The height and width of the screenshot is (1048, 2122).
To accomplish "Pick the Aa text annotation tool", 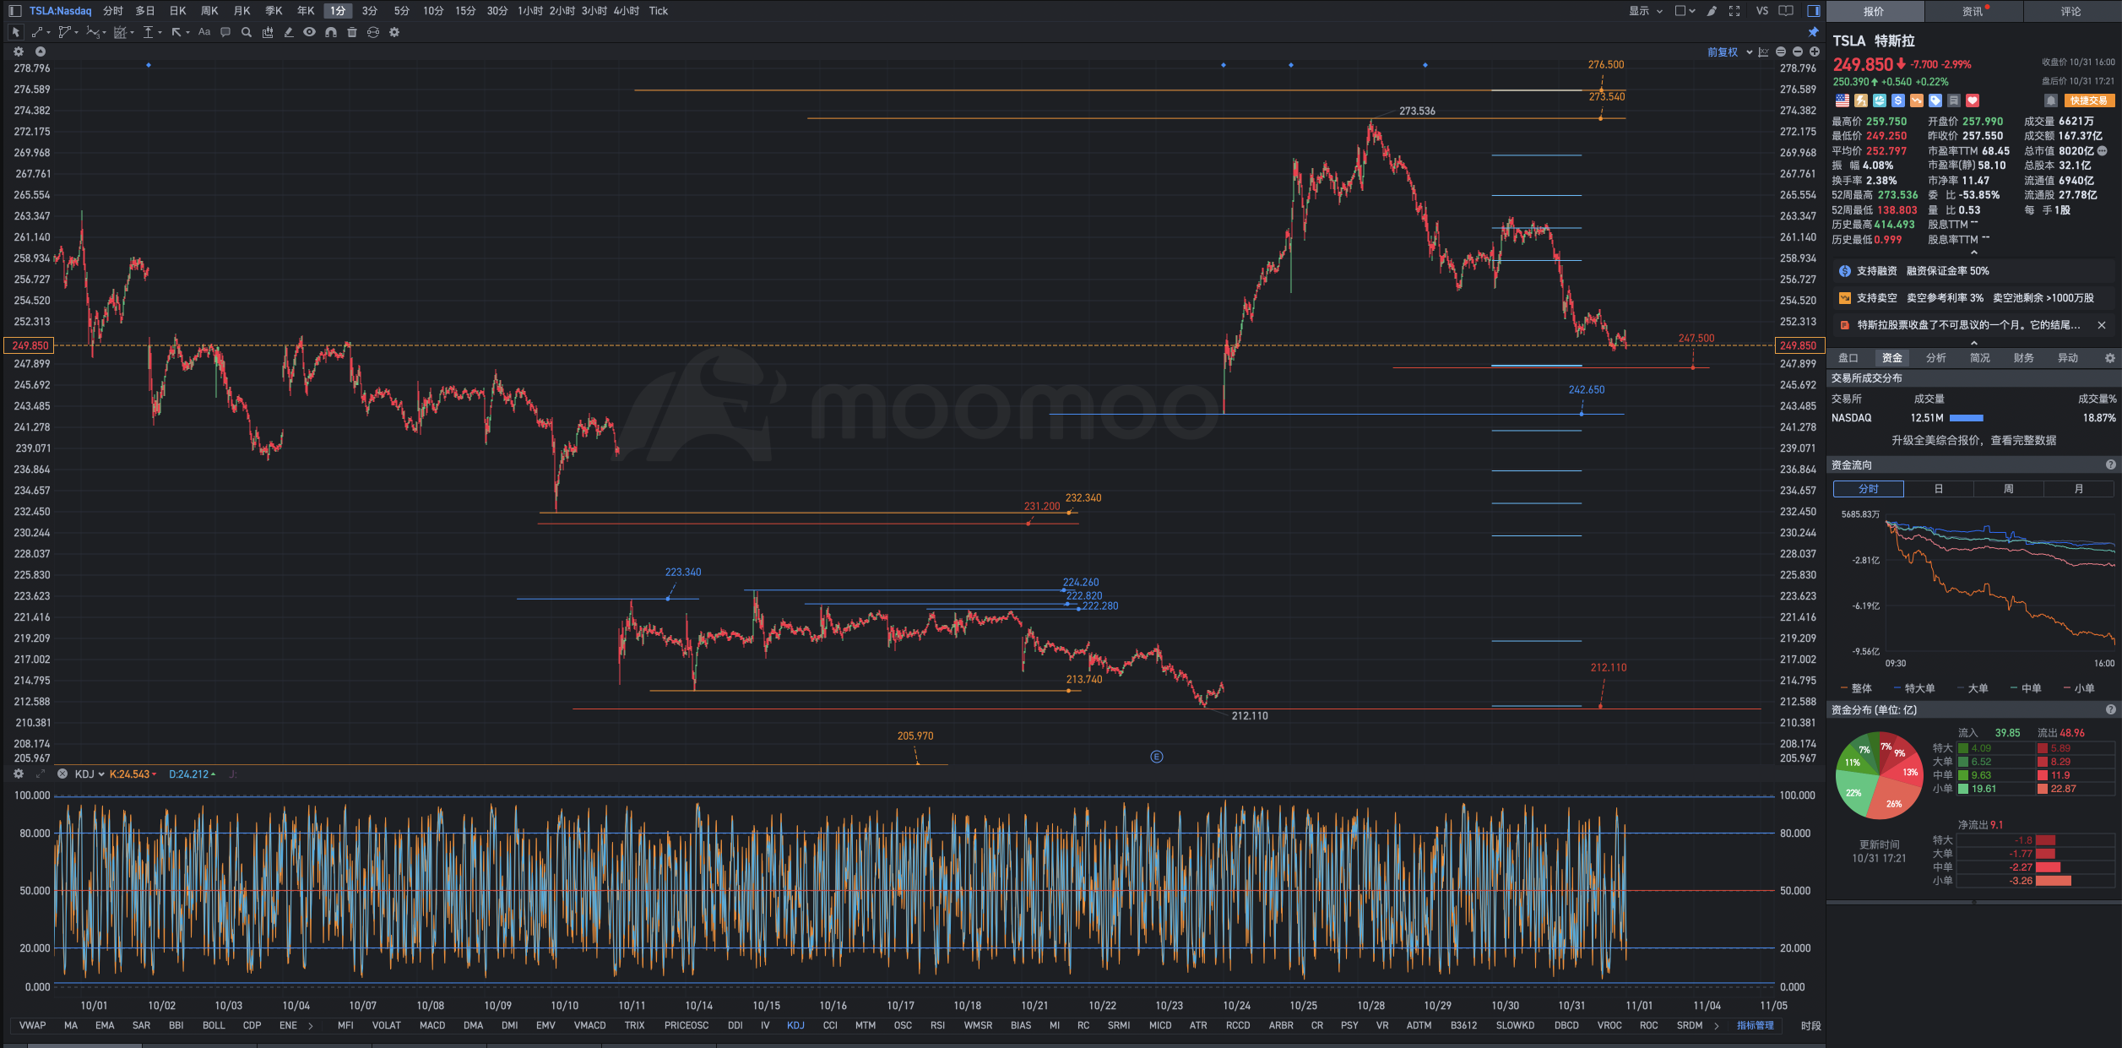I will pos(204,32).
